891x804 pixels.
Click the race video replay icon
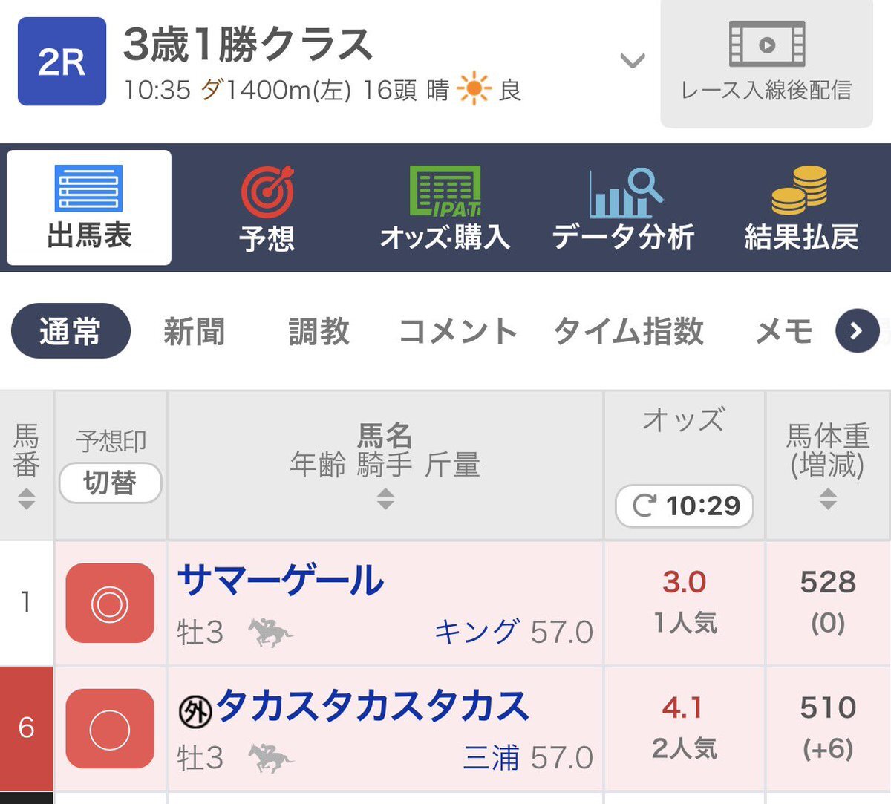click(x=767, y=45)
